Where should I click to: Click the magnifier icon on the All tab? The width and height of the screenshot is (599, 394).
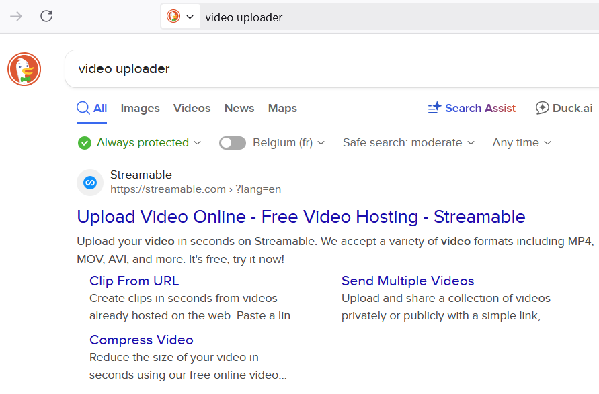click(x=83, y=108)
